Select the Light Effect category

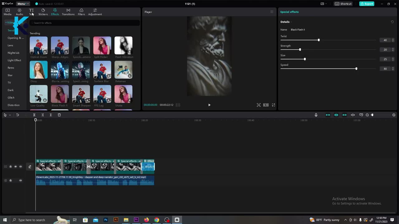pyautogui.click(x=14, y=60)
